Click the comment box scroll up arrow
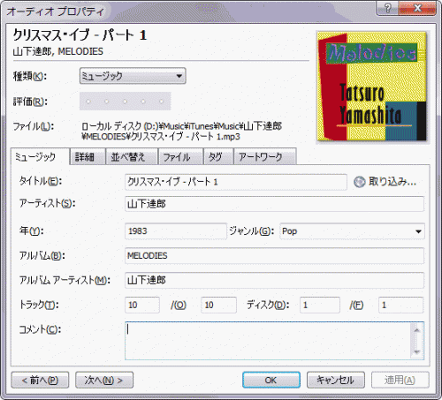Viewport: 442px width, 400px height. (x=416, y=329)
